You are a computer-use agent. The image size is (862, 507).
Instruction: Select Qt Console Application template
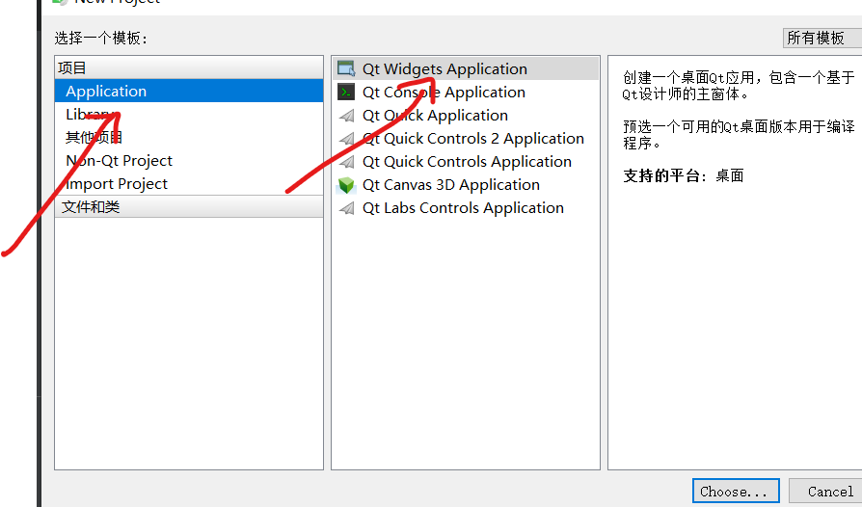click(466, 92)
